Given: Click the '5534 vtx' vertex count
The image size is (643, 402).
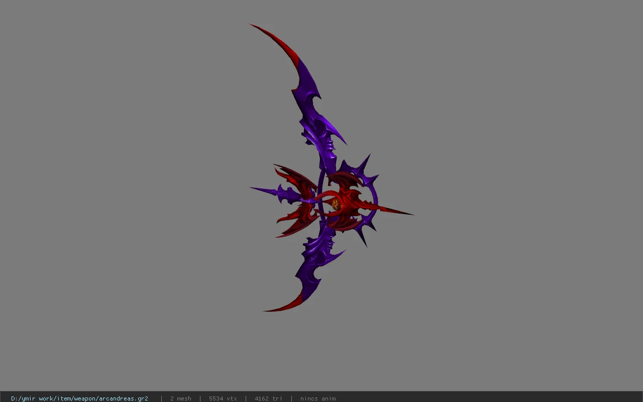Looking at the screenshot, I should click(223, 398).
